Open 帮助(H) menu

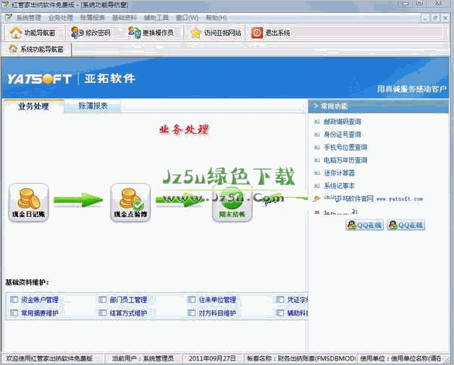[216, 17]
